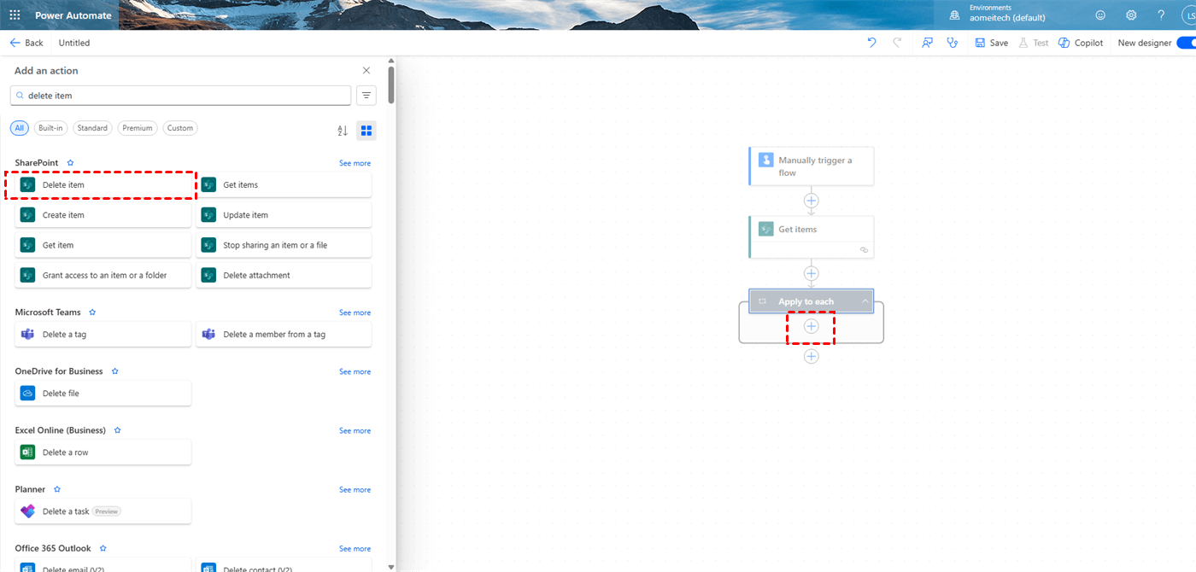The image size is (1196, 572).
Task: Choose Excel Delete a row action
Action: (103, 452)
